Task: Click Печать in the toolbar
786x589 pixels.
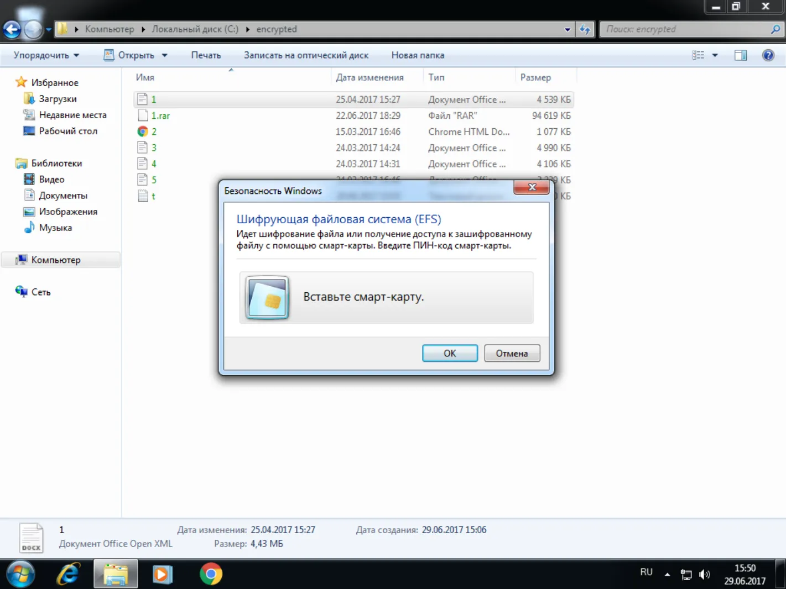Action: click(x=206, y=55)
